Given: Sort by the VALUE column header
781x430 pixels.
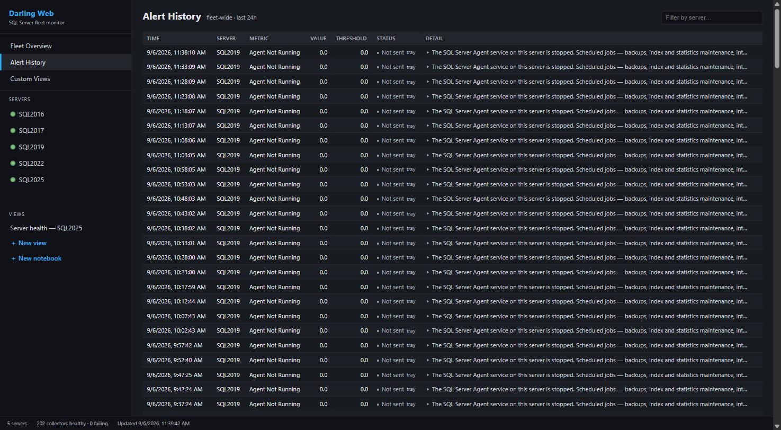Looking at the screenshot, I should [318, 38].
